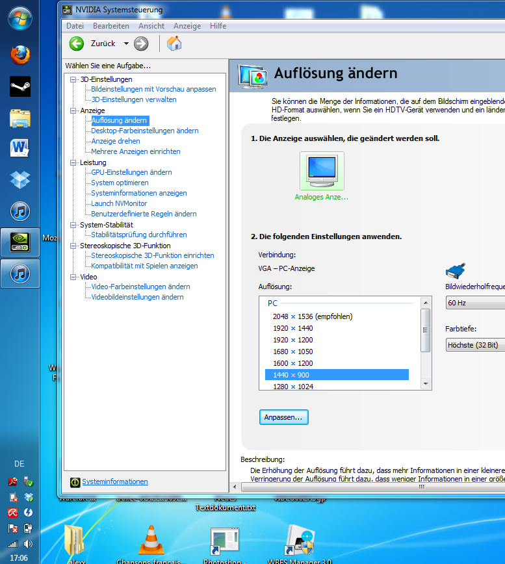Open Video-Farbeinstellungen ändern
Image resolution: width=505 pixels, height=564 pixels.
pyautogui.click(x=140, y=287)
